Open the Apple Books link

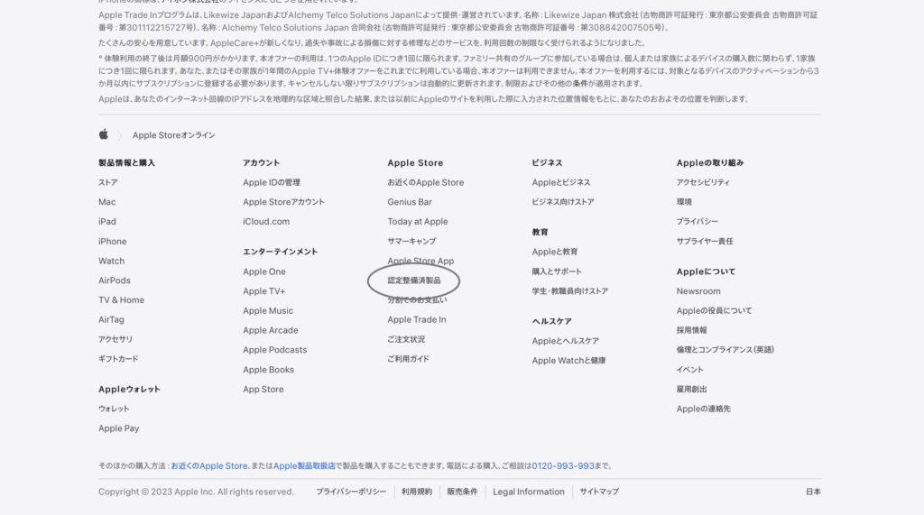coord(269,370)
